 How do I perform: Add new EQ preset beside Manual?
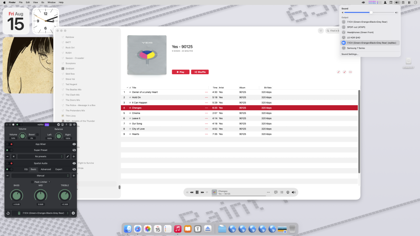73,176
